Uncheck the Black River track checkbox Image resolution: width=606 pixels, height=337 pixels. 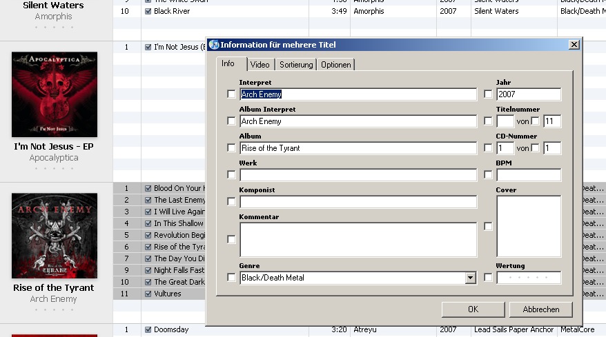coord(148,11)
